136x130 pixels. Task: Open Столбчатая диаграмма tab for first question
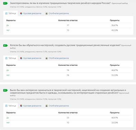point(57,13)
